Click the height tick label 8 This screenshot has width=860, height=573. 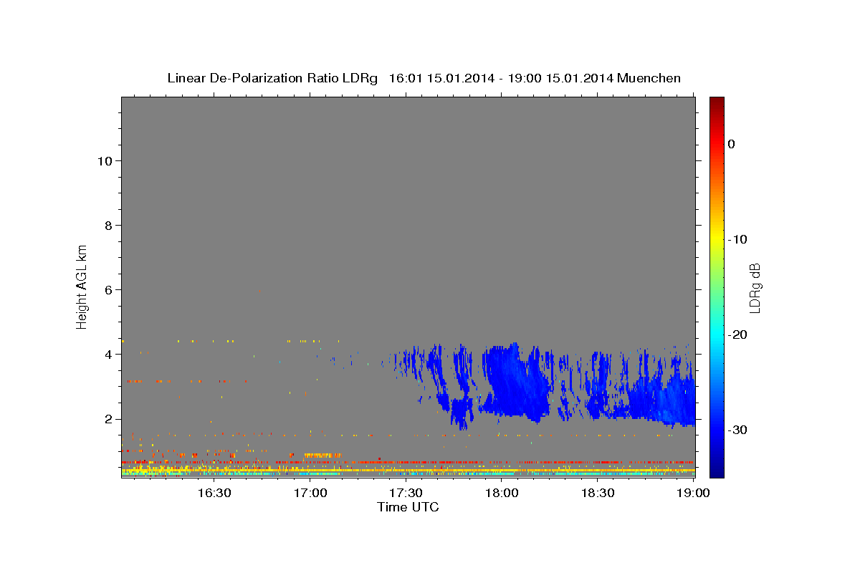(x=107, y=225)
